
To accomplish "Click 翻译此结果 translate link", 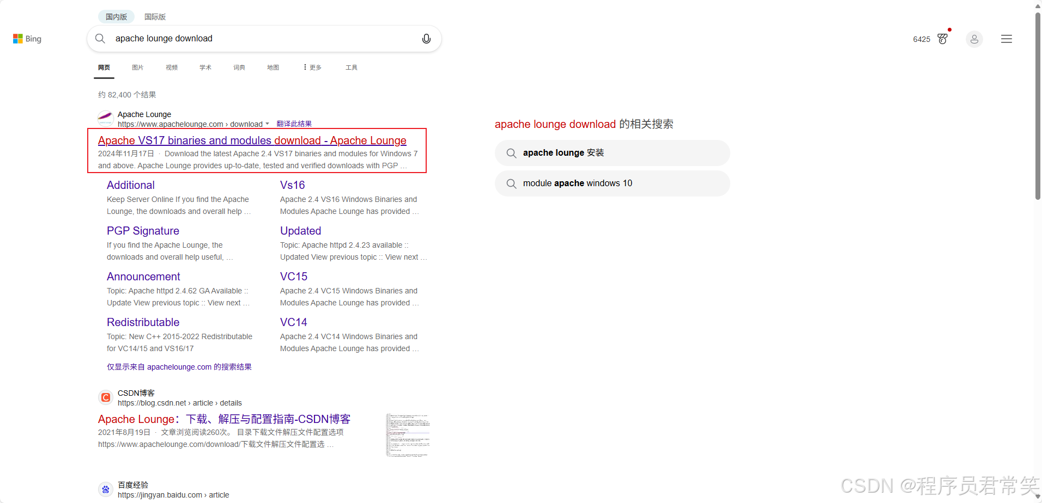I will click(294, 124).
